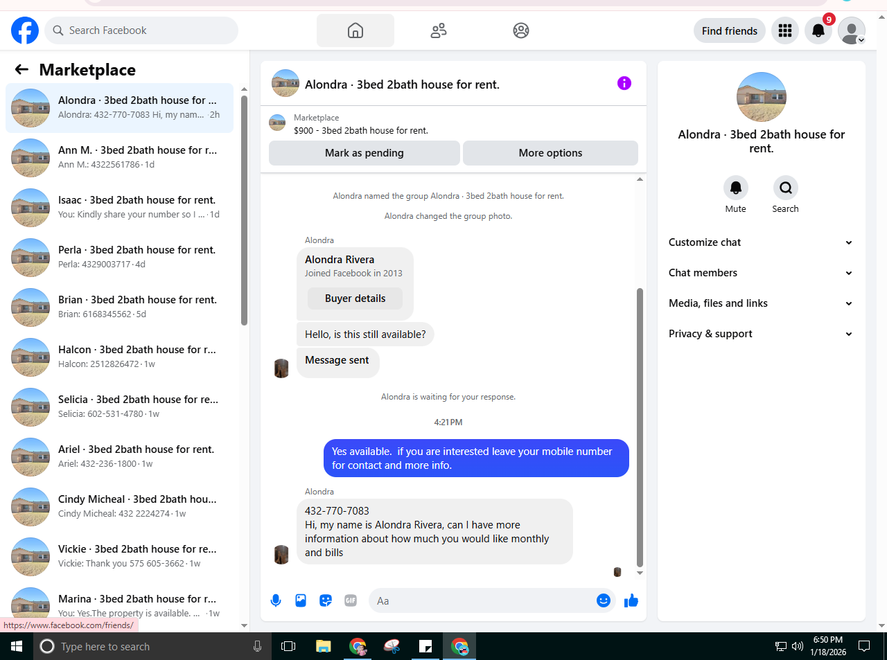The image size is (887, 660).
Task: Expand Privacy & support section
Action: [x=761, y=334]
